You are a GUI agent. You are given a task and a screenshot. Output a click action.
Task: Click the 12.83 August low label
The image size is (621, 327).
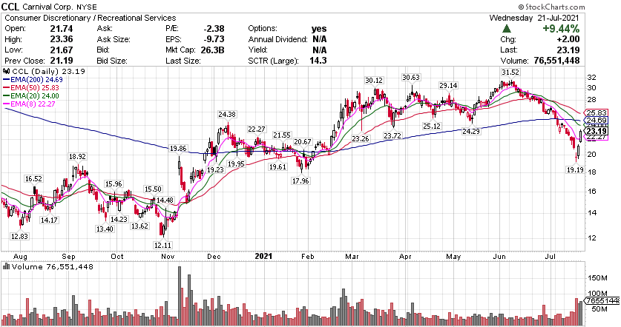tap(20, 236)
